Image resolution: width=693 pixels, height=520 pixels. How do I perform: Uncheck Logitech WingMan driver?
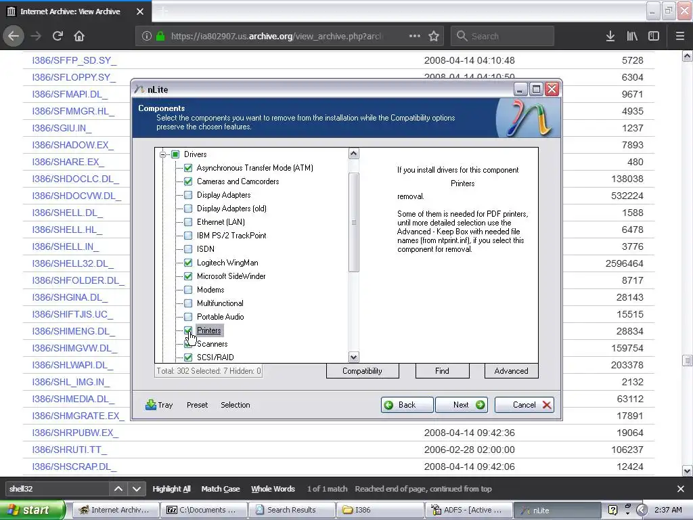coord(188,263)
